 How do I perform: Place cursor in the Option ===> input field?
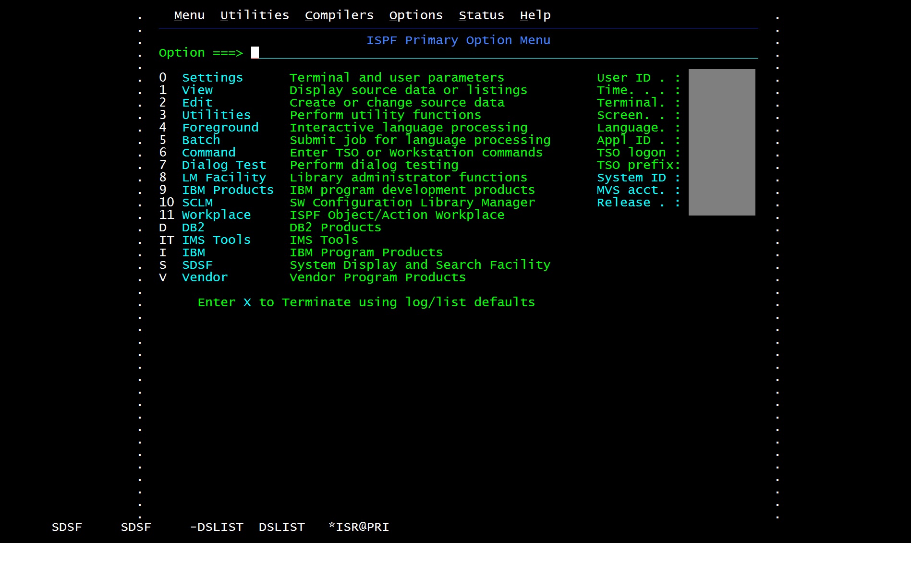tap(504, 53)
